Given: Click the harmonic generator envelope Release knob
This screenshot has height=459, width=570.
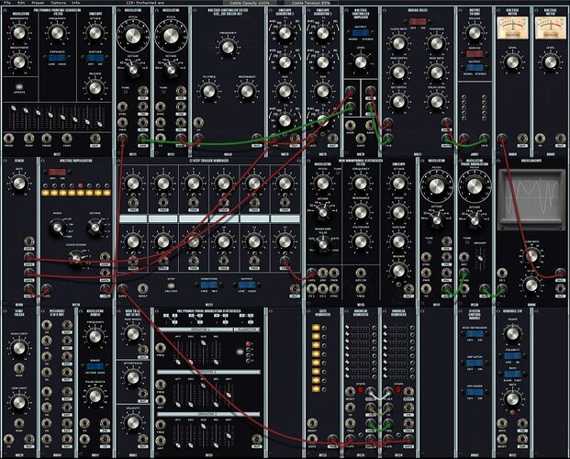Looking at the screenshot, I should [x=95, y=88].
